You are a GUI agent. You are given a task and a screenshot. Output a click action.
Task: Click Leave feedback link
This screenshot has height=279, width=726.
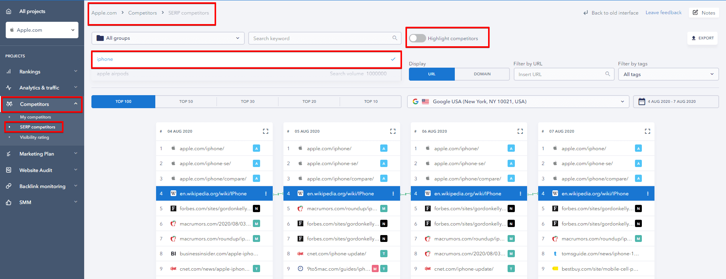point(664,13)
